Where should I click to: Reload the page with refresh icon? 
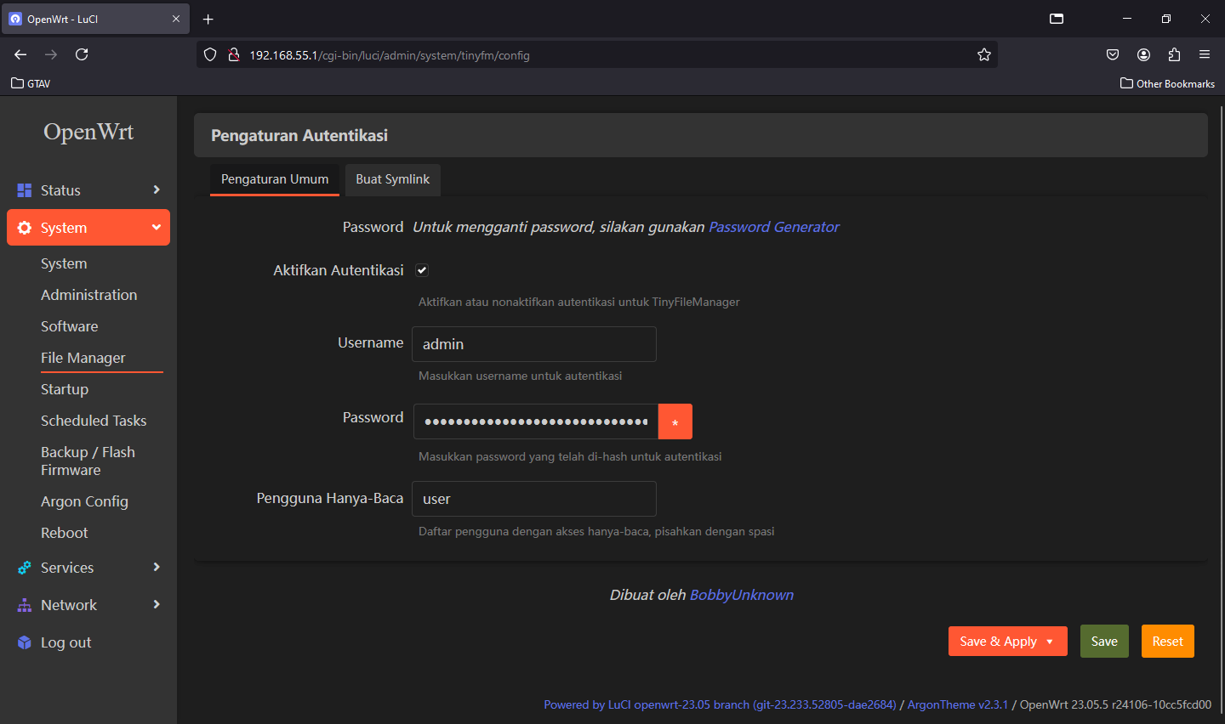click(82, 54)
